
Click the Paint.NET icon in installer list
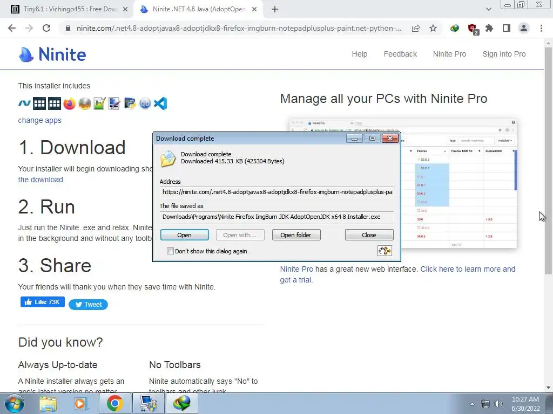114,103
